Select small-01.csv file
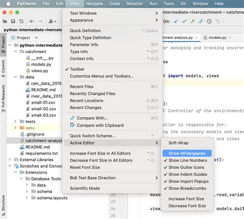This screenshot has width=244, height=219. pyautogui.click(x=43, y=103)
